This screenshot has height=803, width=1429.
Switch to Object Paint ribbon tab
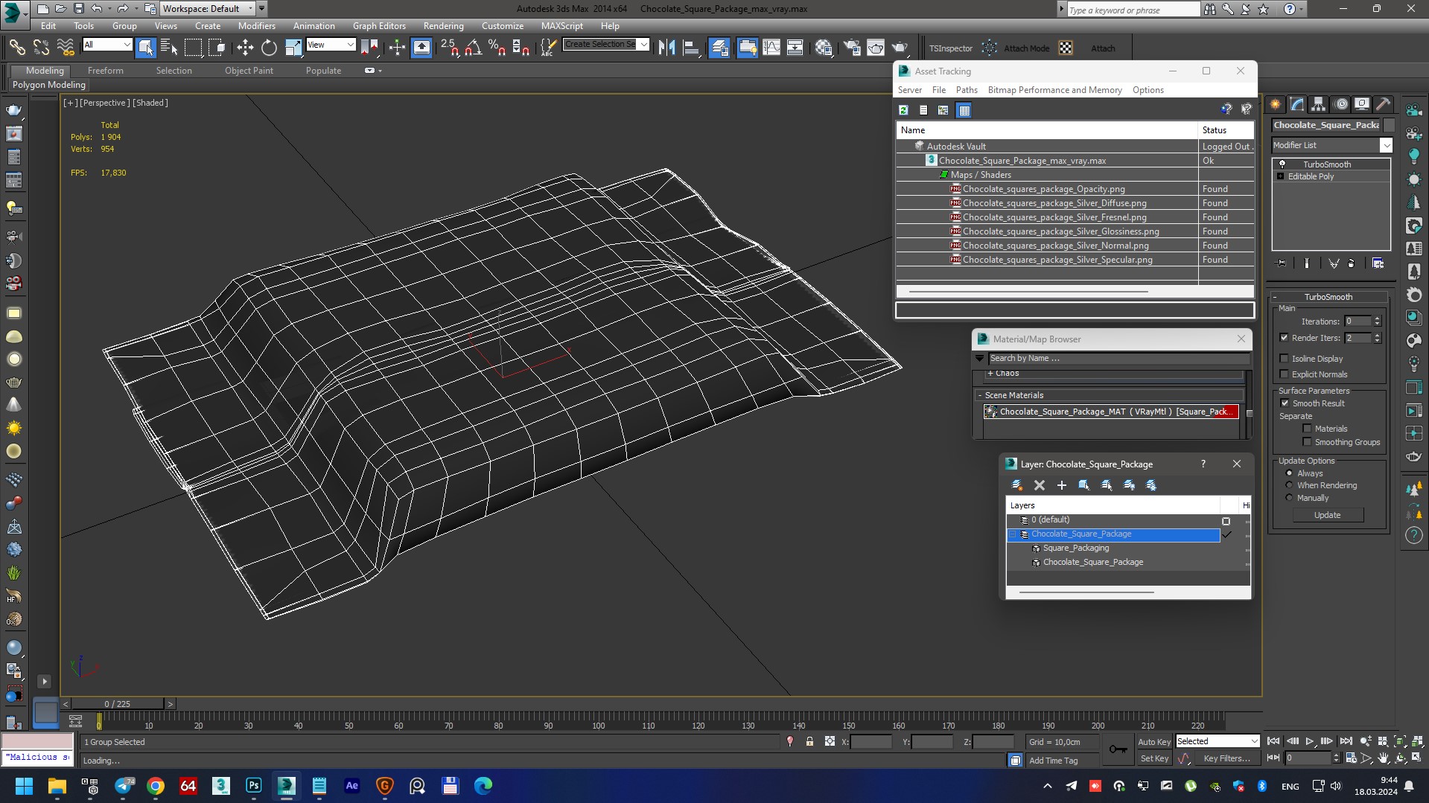[249, 71]
